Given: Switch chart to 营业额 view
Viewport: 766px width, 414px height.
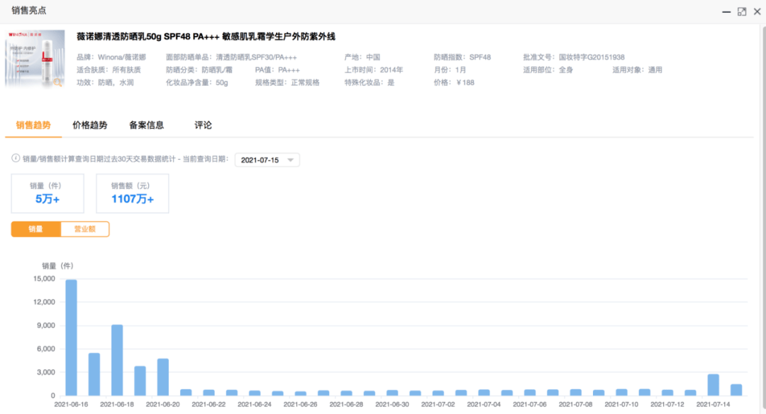Looking at the screenshot, I should click(x=84, y=229).
